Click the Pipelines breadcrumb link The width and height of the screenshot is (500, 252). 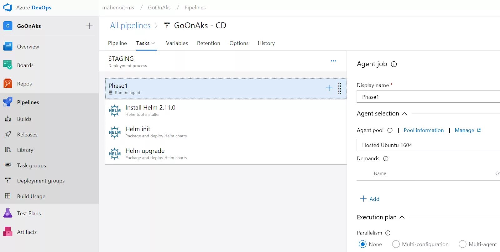click(195, 7)
